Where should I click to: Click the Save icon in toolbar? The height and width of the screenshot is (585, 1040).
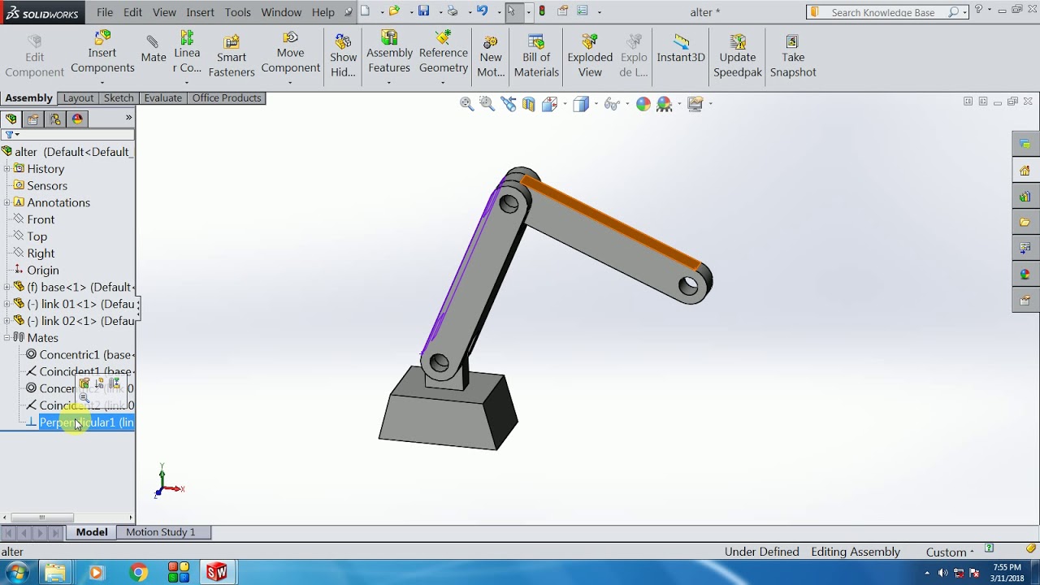tap(423, 11)
